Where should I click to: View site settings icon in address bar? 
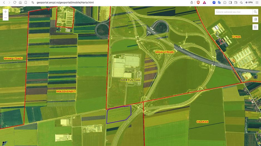(x=33, y=2)
